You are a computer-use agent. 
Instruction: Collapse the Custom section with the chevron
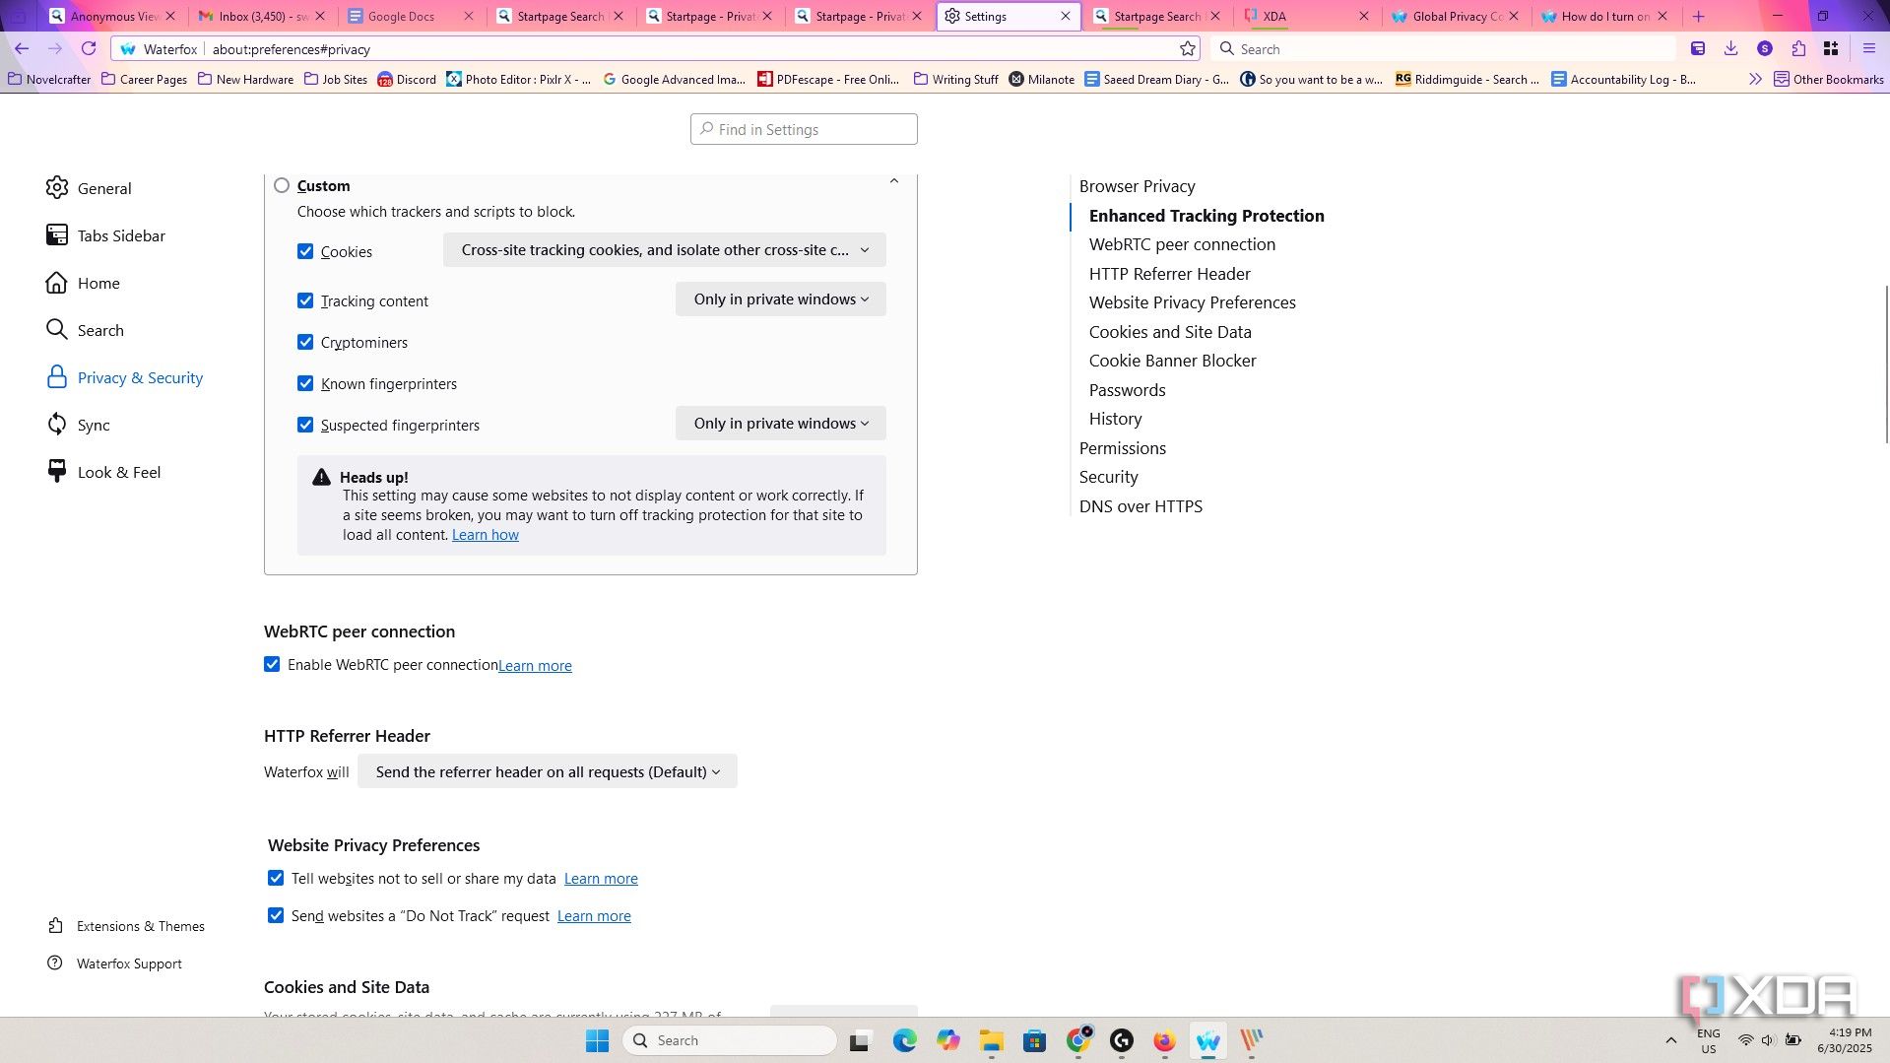point(894,181)
